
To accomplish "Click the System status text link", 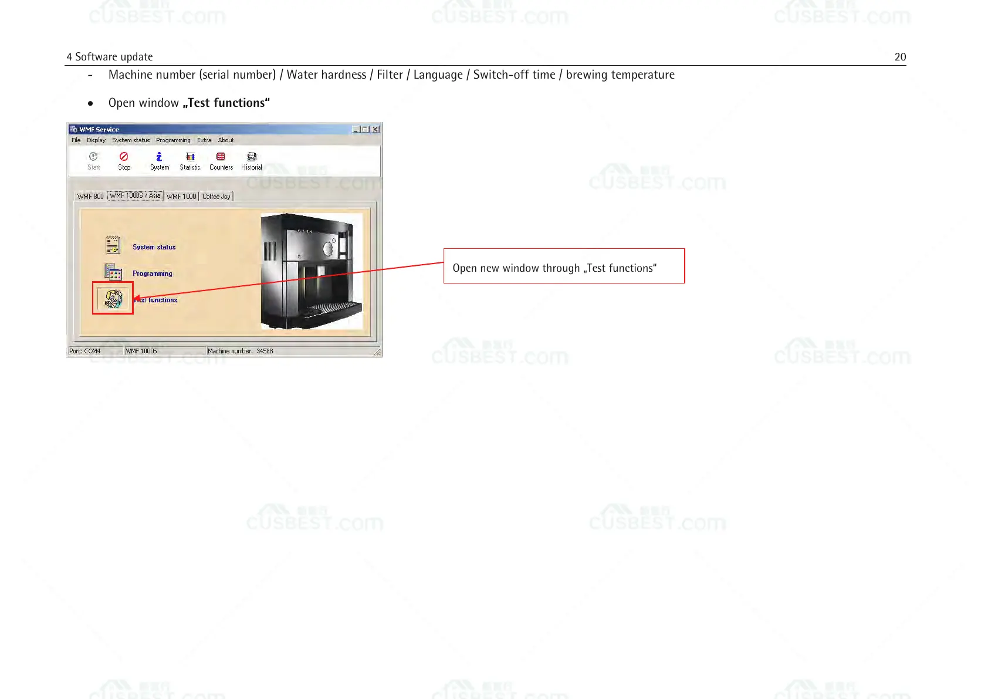I will point(154,247).
